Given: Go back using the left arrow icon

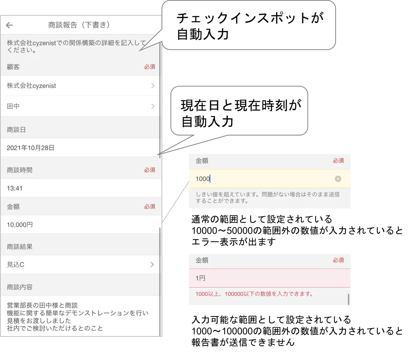Looking at the screenshot, I should click(10, 25).
